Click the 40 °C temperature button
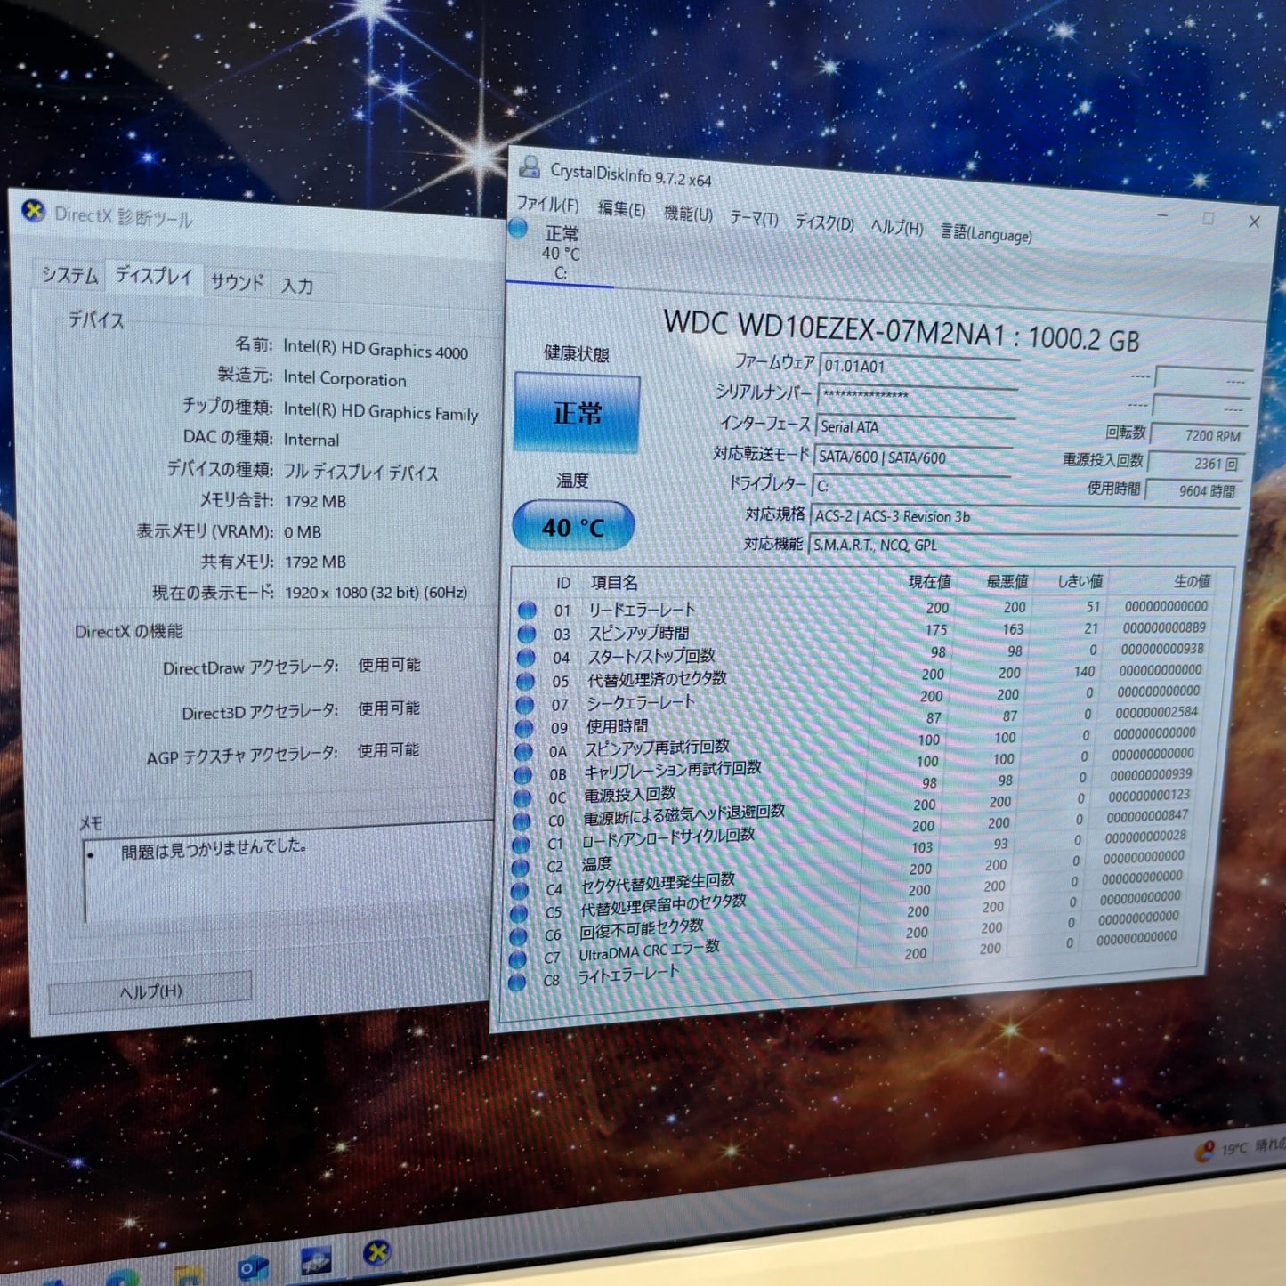This screenshot has height=1286, width=1286. [573, 527]
